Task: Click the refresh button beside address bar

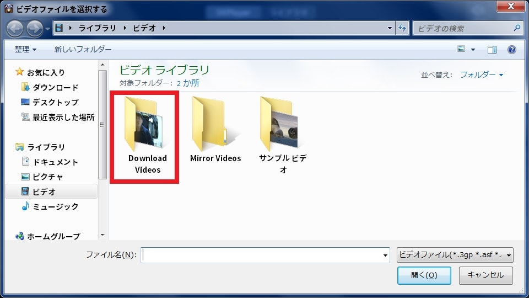Action: click(402, 28)
